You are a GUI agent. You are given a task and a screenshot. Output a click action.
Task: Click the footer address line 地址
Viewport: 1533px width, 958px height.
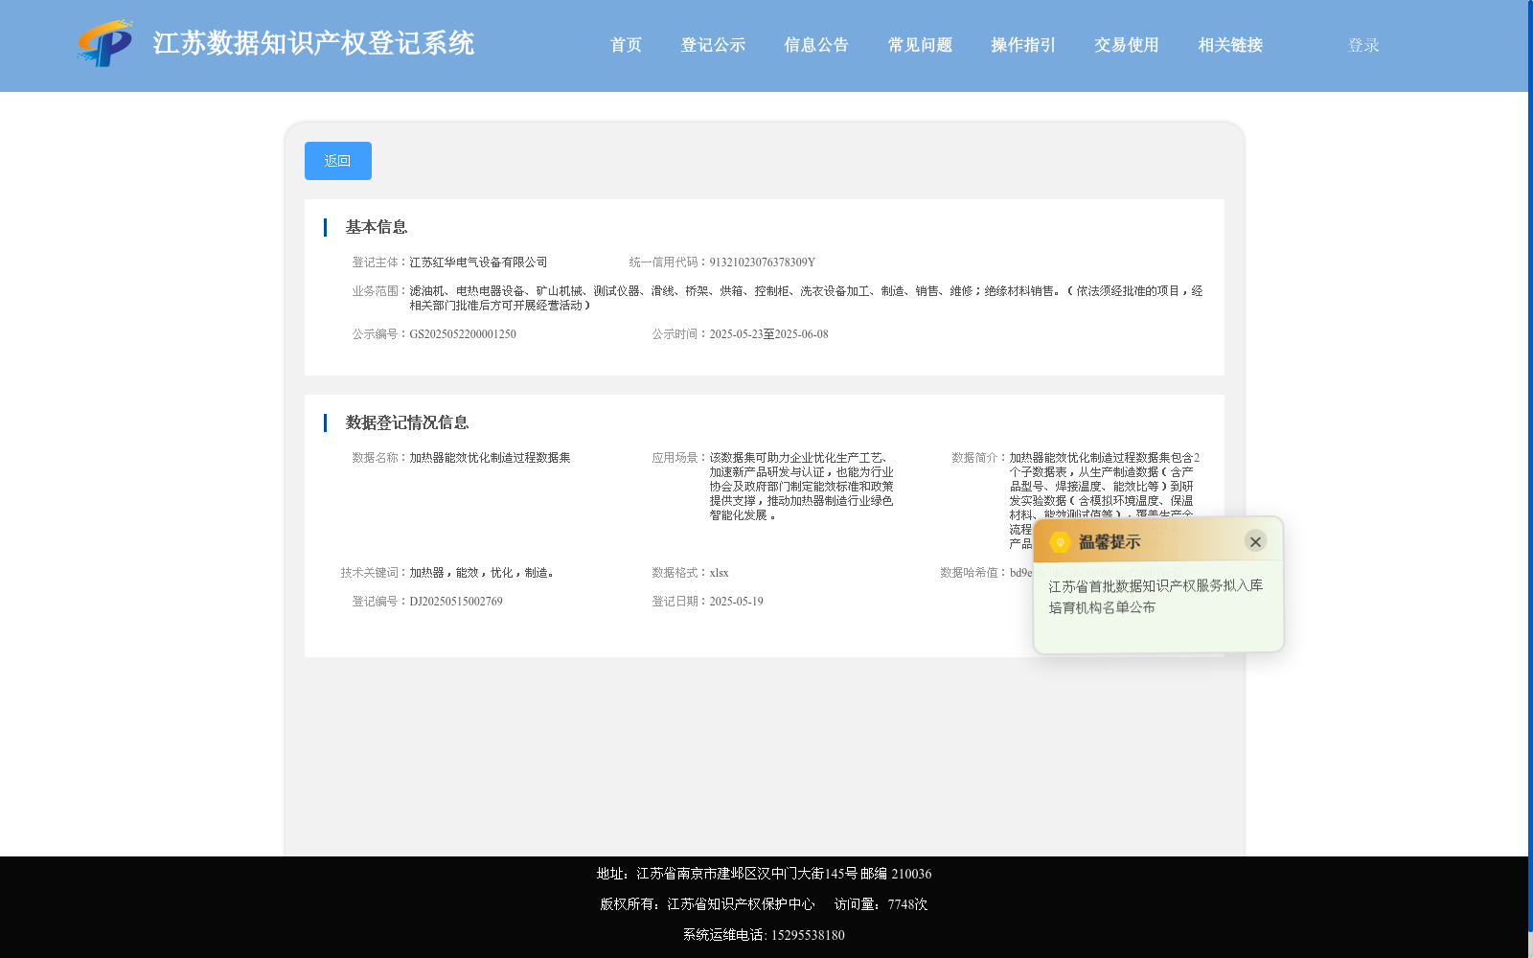pos(764,874)
